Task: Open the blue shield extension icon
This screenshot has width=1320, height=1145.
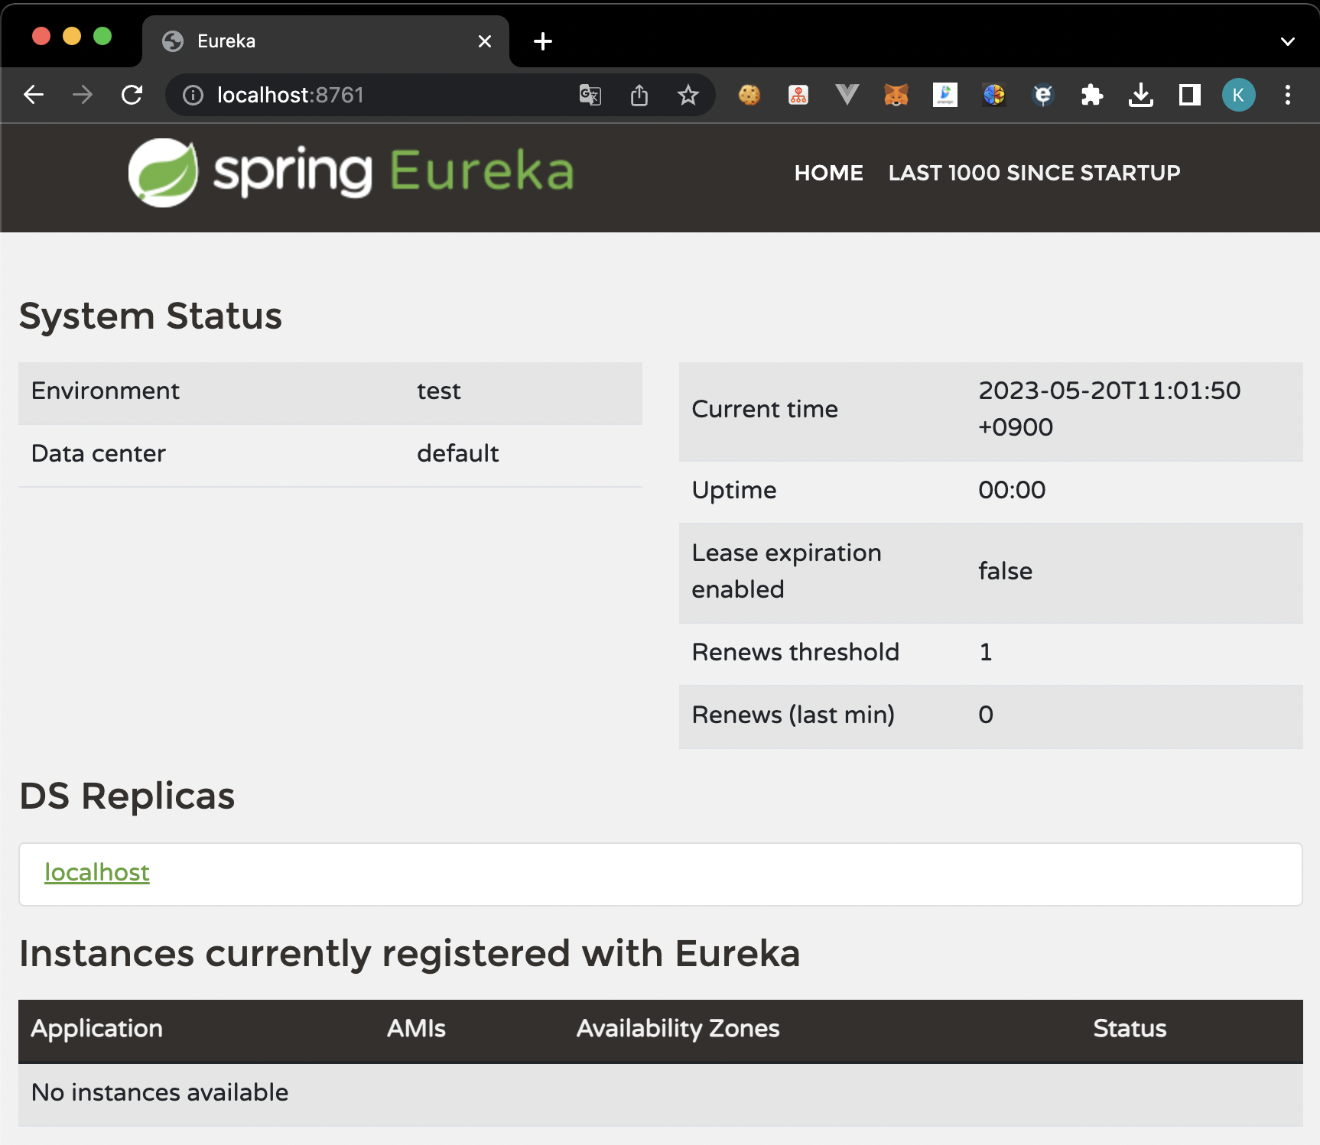Action: [x=1043, y=95]
